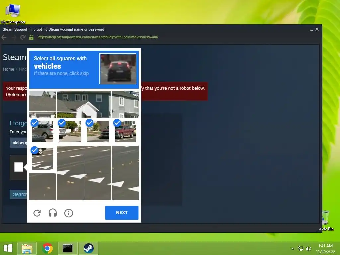Show hidden tray icons arrow
This screenshot has height=255, width=340.
(293, 248)
